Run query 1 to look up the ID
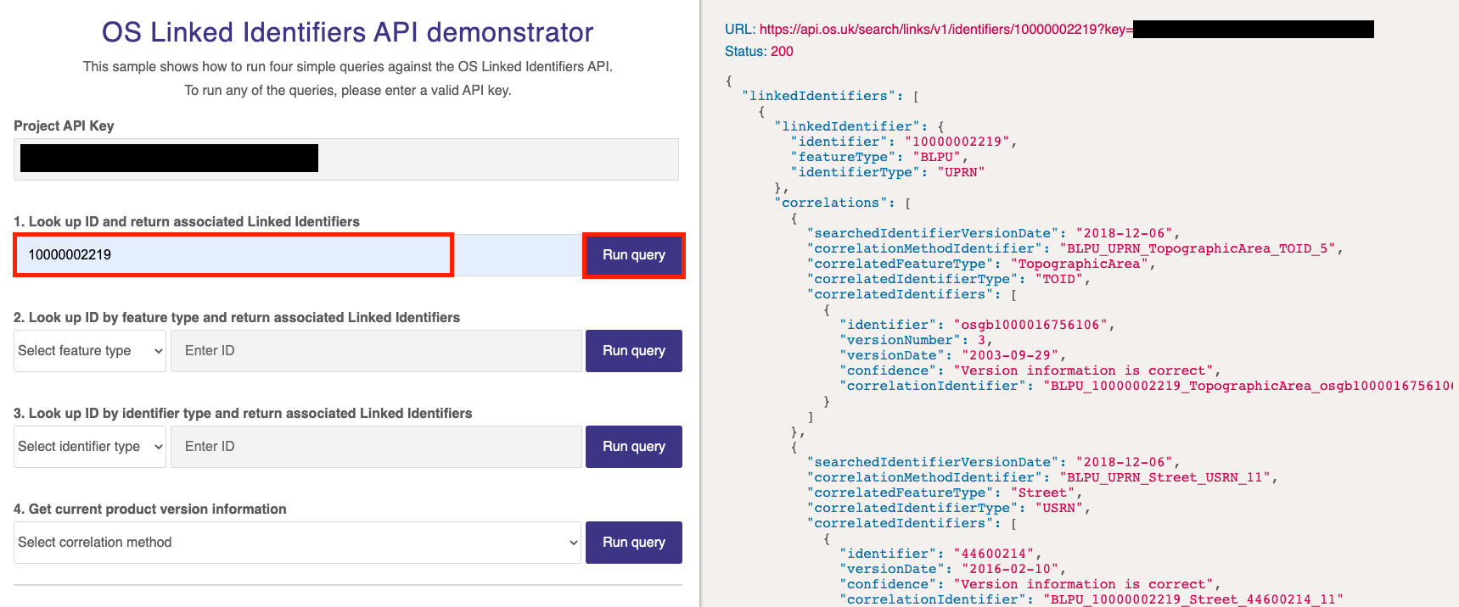This screenshot has height=607, width=1459. tap(634, 255)
